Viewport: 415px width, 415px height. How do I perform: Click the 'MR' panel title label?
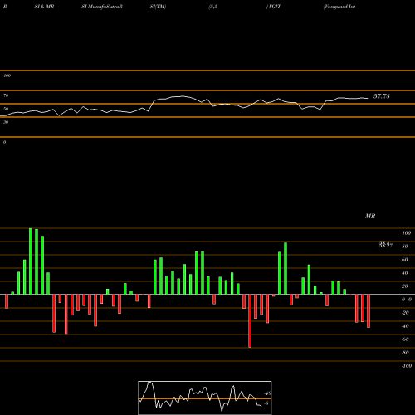point(370,216)
